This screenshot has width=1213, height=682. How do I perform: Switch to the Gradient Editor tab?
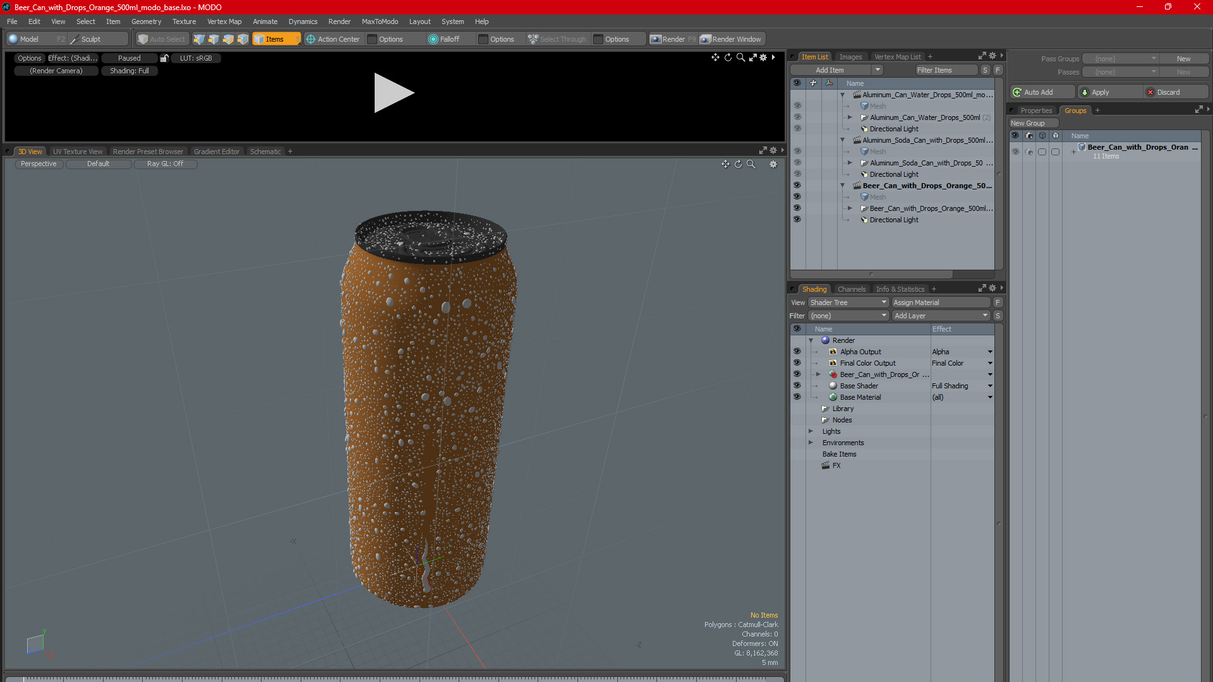pyautogui.click(x=217, y=152)
